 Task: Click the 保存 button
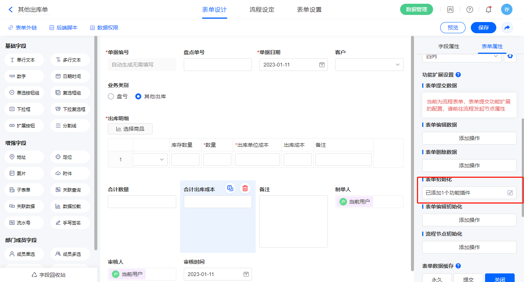coord(483,28)
